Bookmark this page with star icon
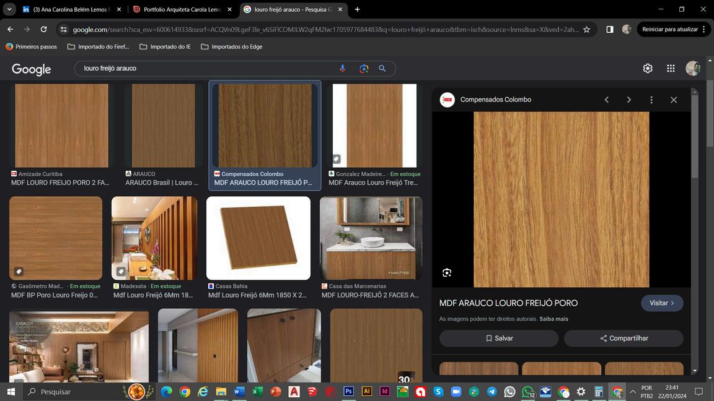 coord(586,29)
